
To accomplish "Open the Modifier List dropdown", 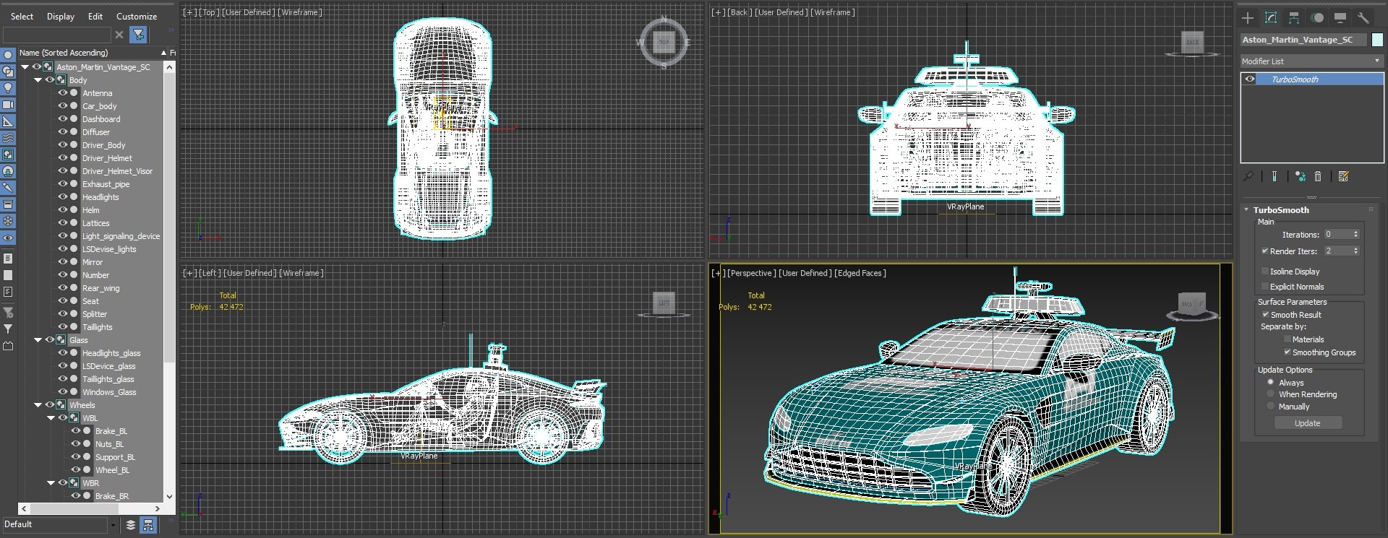I will point(1311,61).
